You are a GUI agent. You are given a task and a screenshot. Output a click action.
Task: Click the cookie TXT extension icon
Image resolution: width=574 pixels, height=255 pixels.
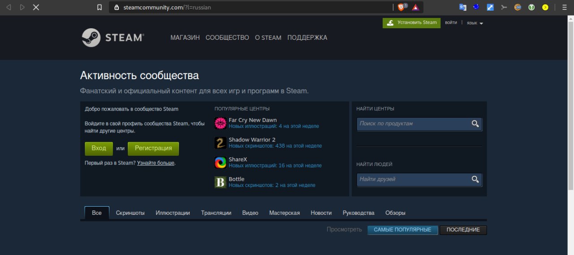pos(517,7)
